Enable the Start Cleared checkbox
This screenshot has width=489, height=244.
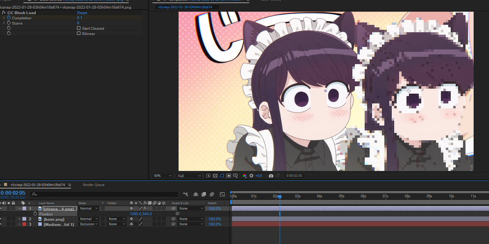click(79, 28)
